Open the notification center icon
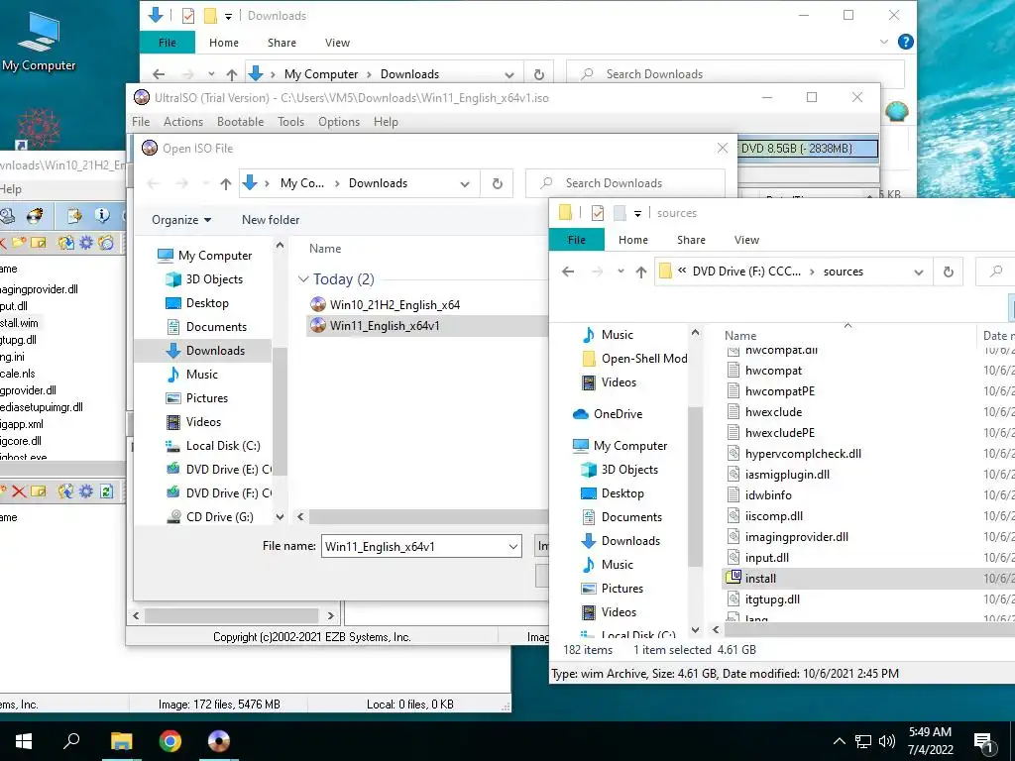 984,742
